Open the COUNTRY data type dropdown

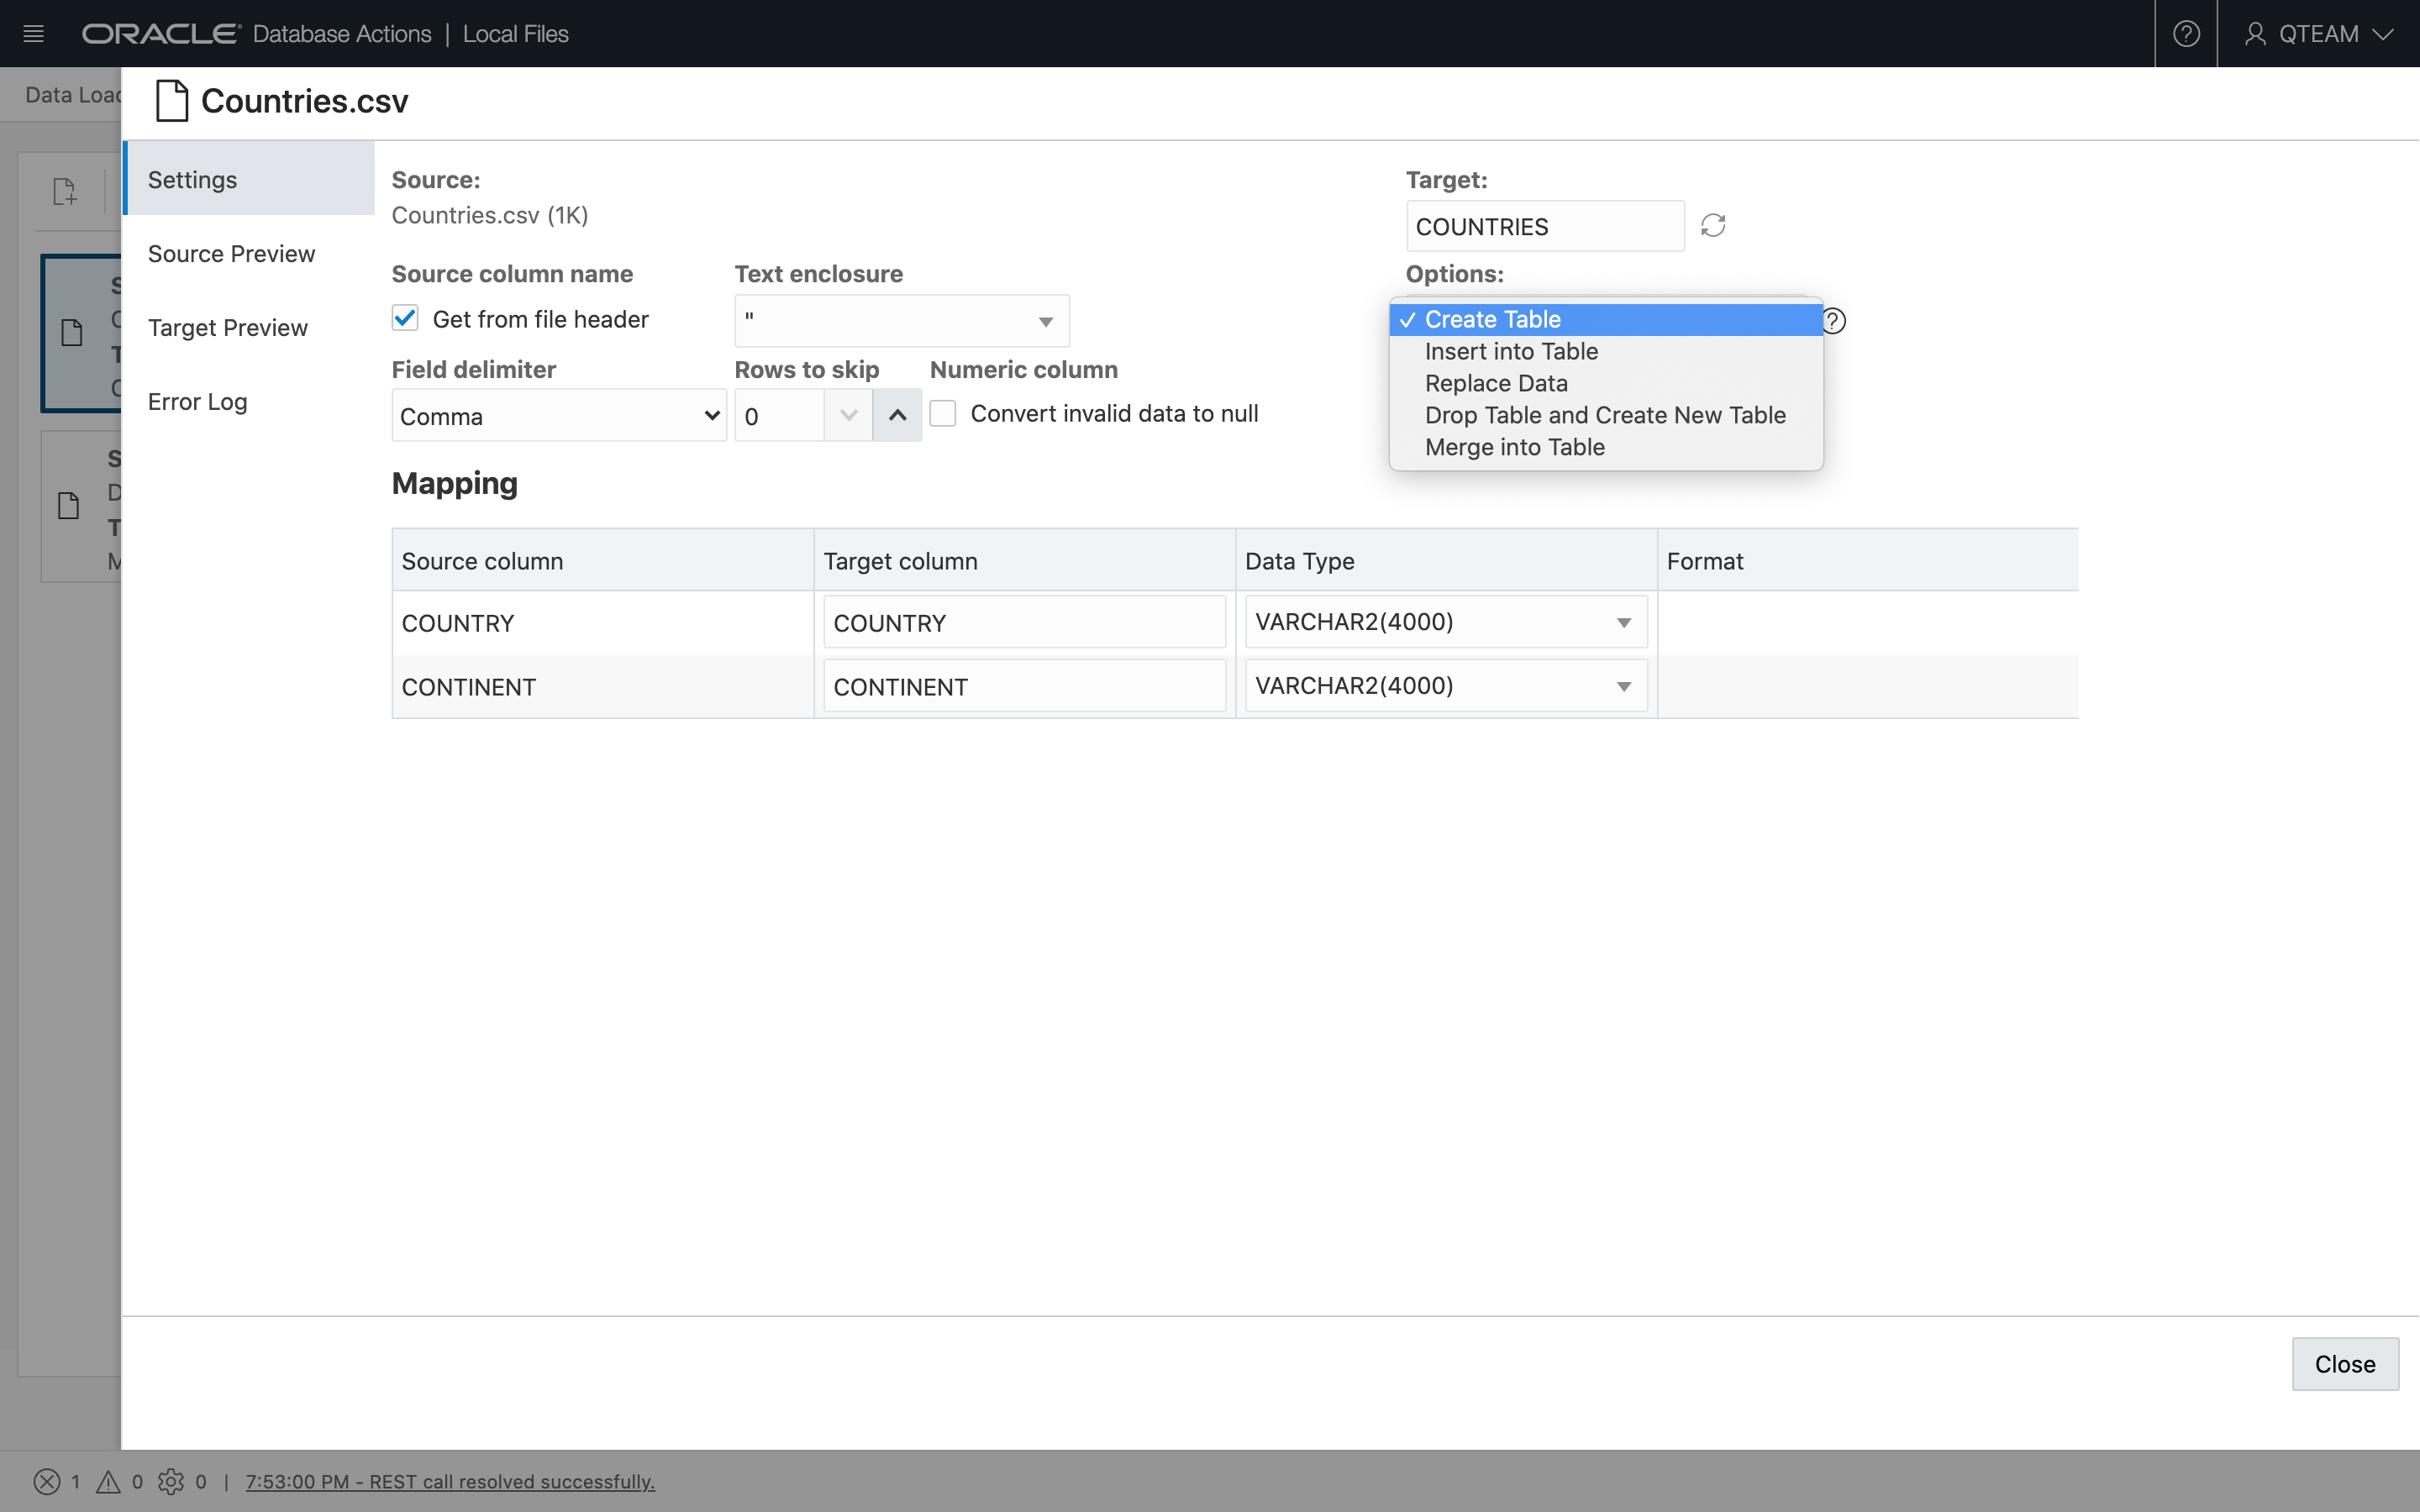1445,622
